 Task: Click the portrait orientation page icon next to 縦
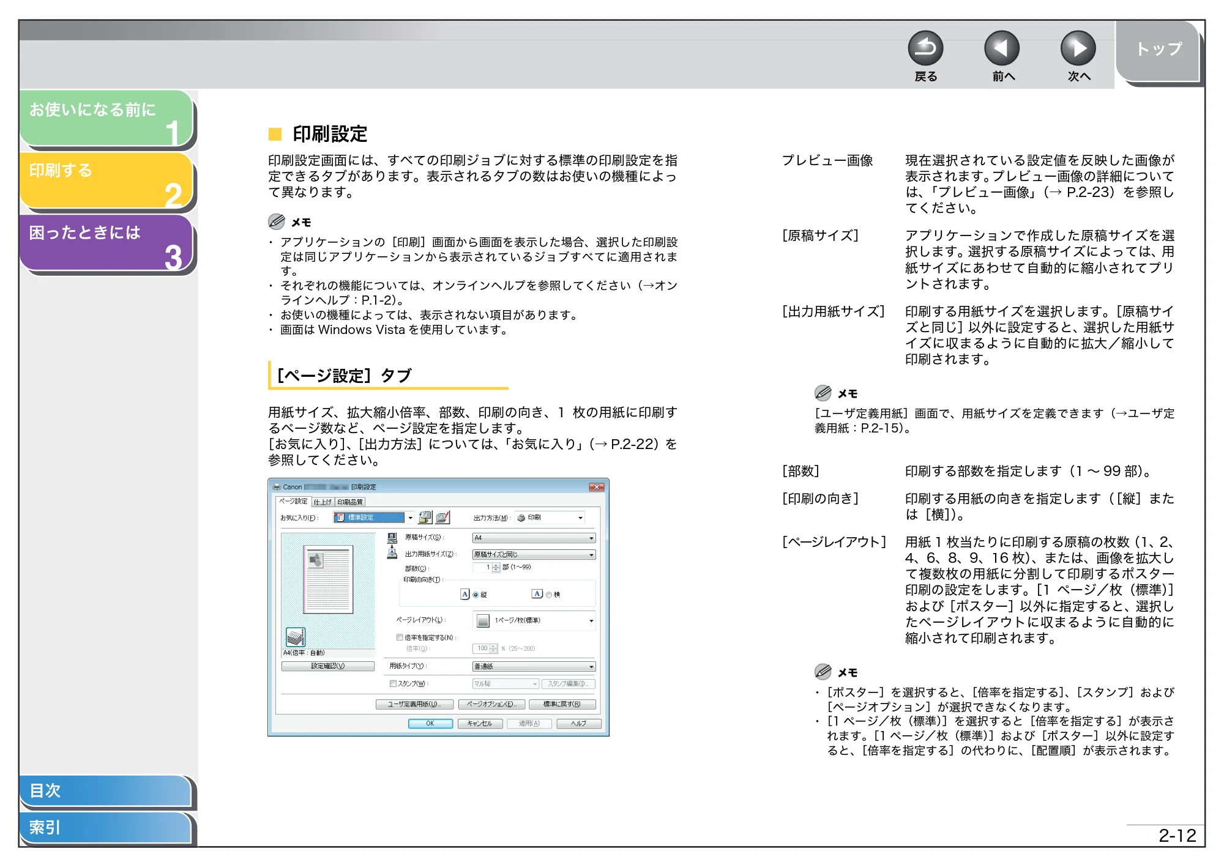[465, 594]
